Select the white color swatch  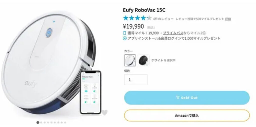click(130, 60)
